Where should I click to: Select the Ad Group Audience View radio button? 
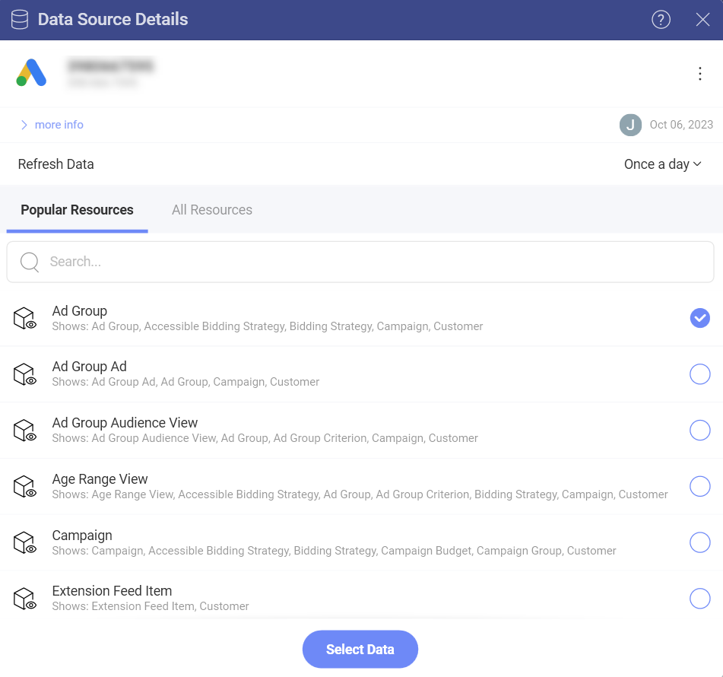(699, 430)
